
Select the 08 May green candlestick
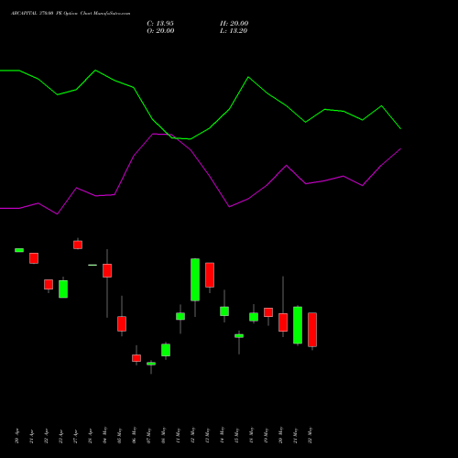(166, 350)
